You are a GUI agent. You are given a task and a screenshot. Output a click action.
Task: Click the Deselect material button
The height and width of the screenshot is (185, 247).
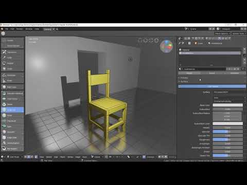(234, 73)
